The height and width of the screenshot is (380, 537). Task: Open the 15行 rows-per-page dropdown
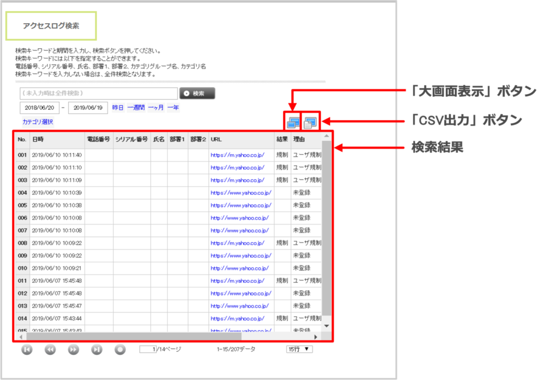click(299, 349)
